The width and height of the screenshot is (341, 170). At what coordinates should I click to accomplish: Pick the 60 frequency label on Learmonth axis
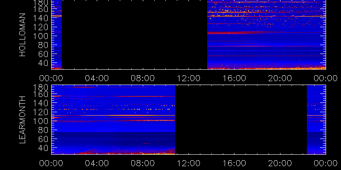44,139
